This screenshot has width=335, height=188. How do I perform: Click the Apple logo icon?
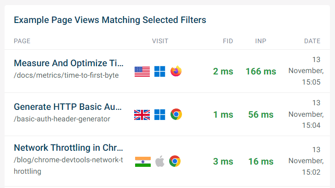click(x=160, y=161)
